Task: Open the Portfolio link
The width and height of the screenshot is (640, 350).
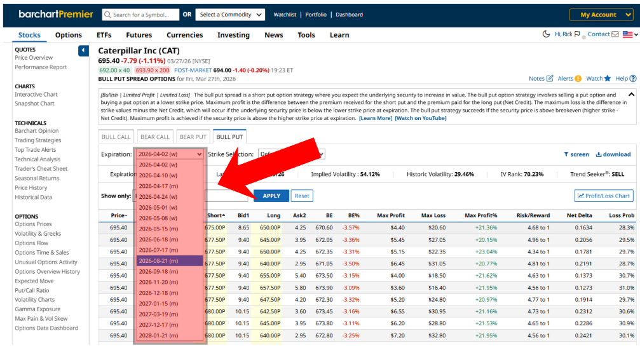Action: click(x=316, y=15)
